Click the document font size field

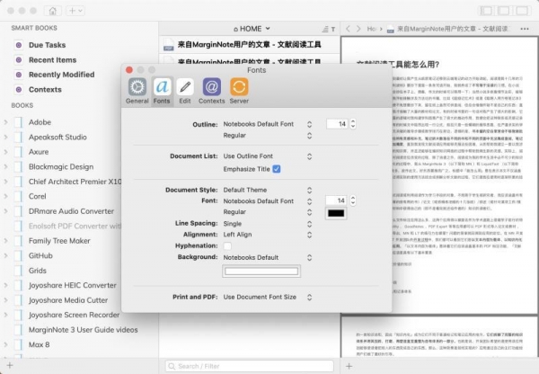[x=337, y=200]
